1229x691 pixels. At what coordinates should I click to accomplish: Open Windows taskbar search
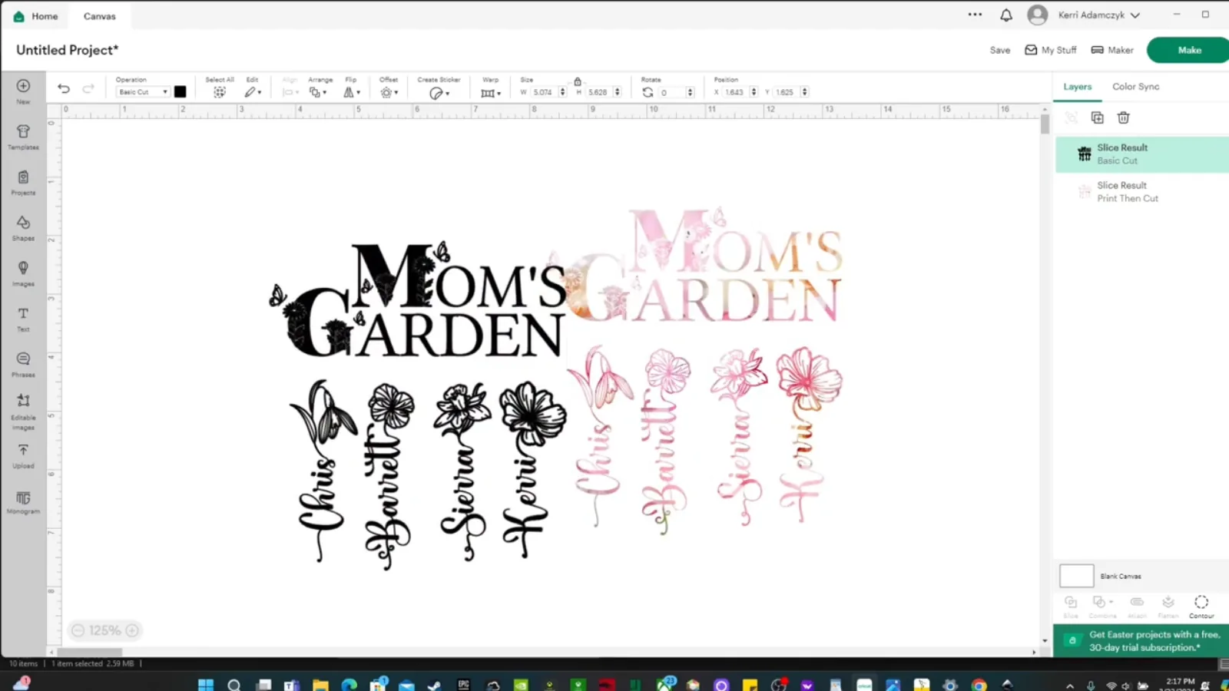pyautogui.click(x=234, y=684)
